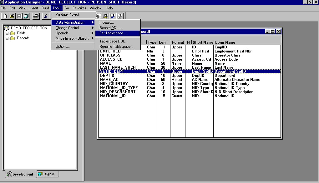Click the H column header
Viewport: 319px width, 183px height.
(x=188, y=42)
